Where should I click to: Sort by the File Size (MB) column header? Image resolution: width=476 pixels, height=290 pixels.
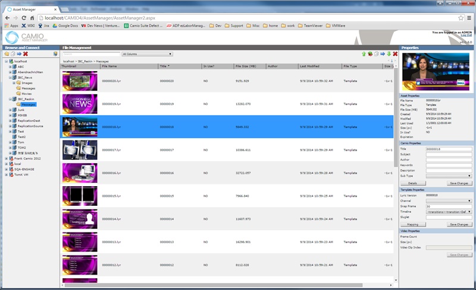click(246, 66)
